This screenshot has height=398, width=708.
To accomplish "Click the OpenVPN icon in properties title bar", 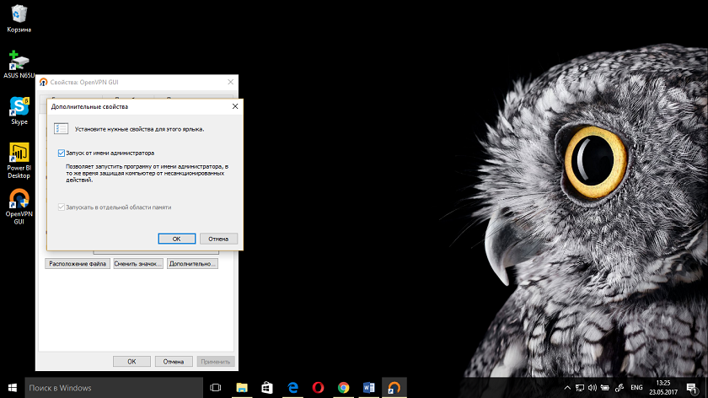I will click(43, 83).
